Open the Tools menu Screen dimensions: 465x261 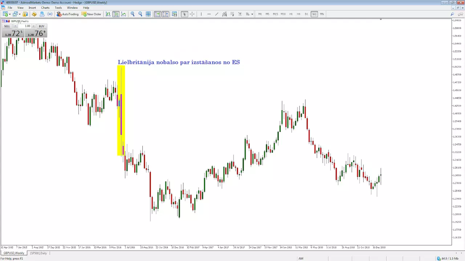(x=58, y=8)
